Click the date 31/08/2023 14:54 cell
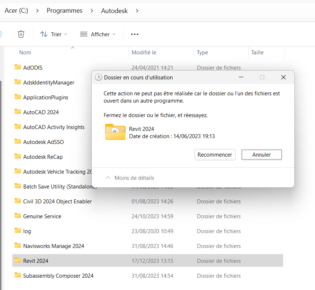 click(152, 276)
